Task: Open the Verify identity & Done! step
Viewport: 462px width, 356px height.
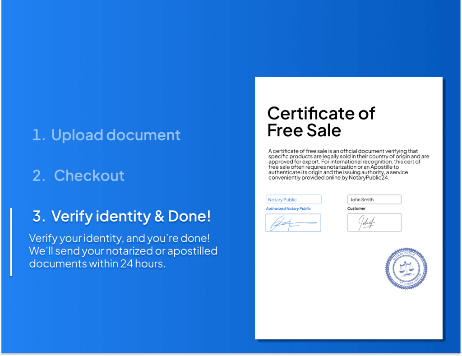Action: click(131, 217)
